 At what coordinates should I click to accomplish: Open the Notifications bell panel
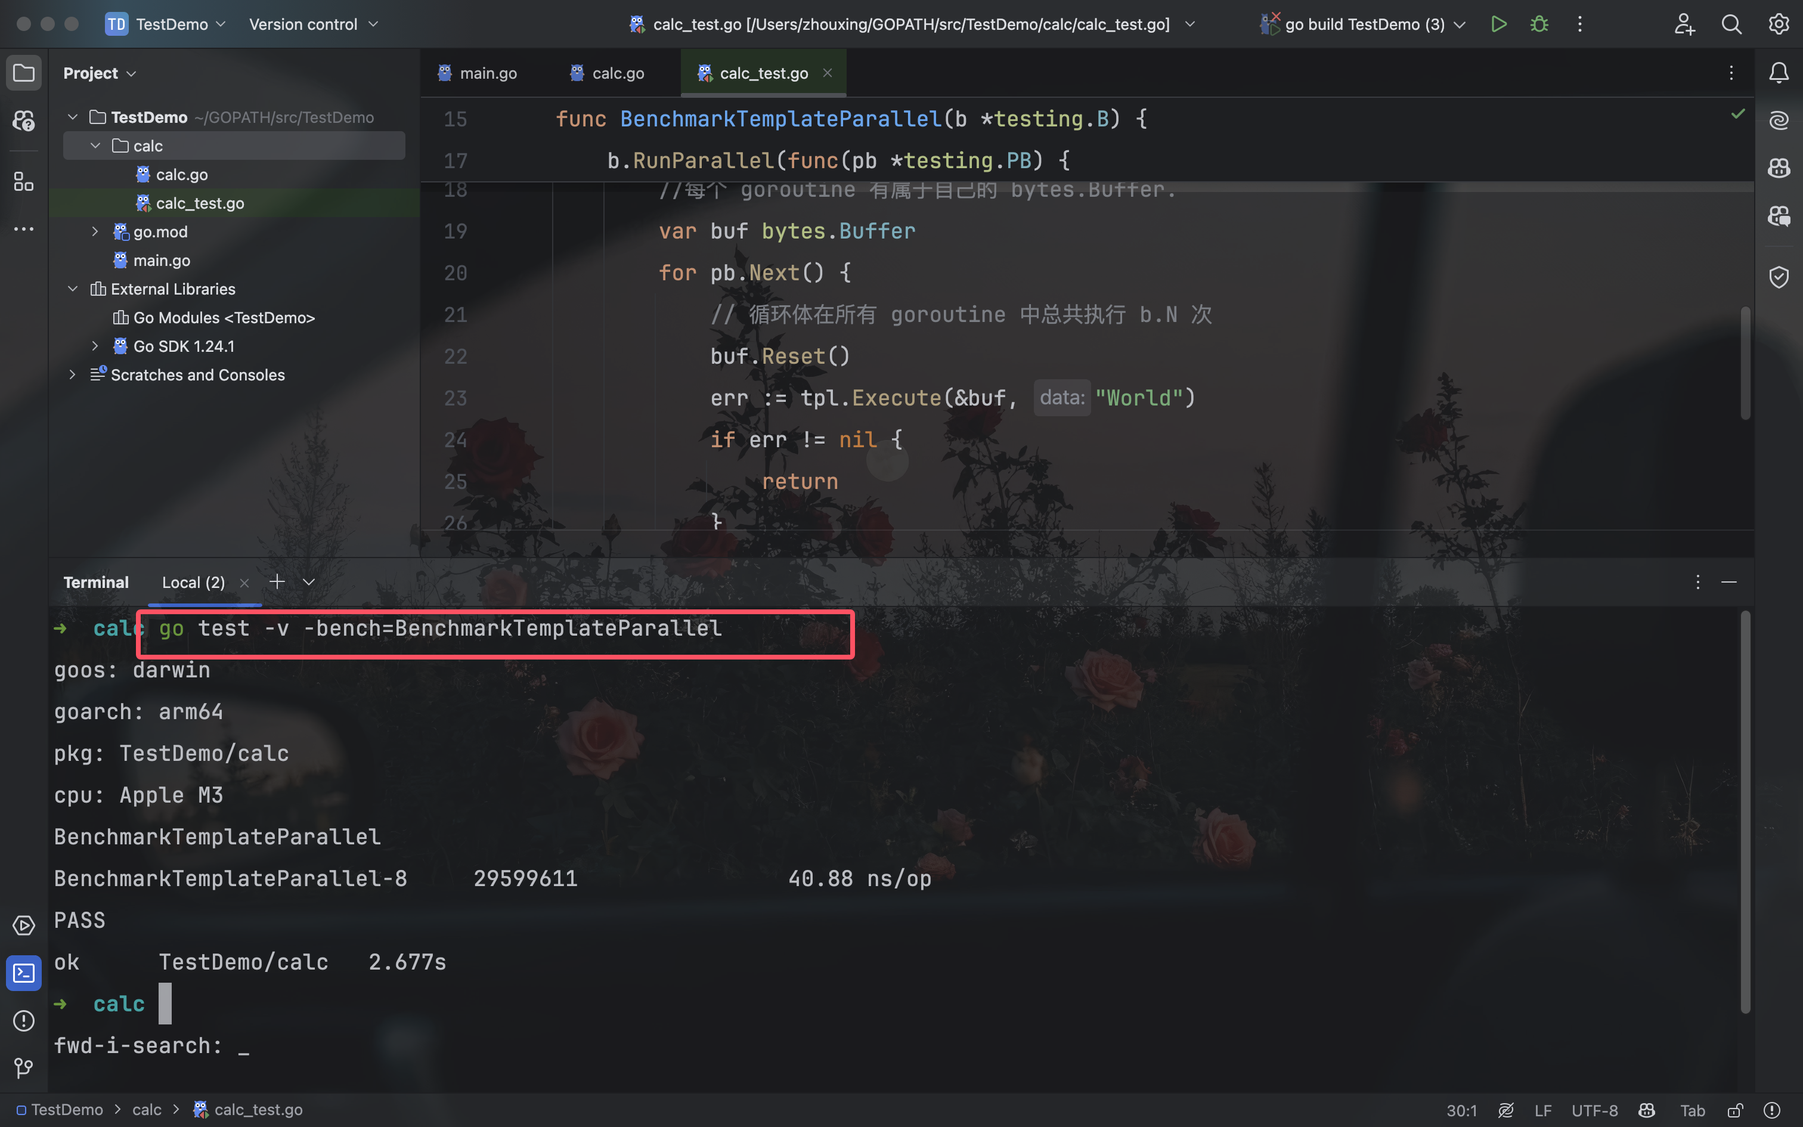1779,73
